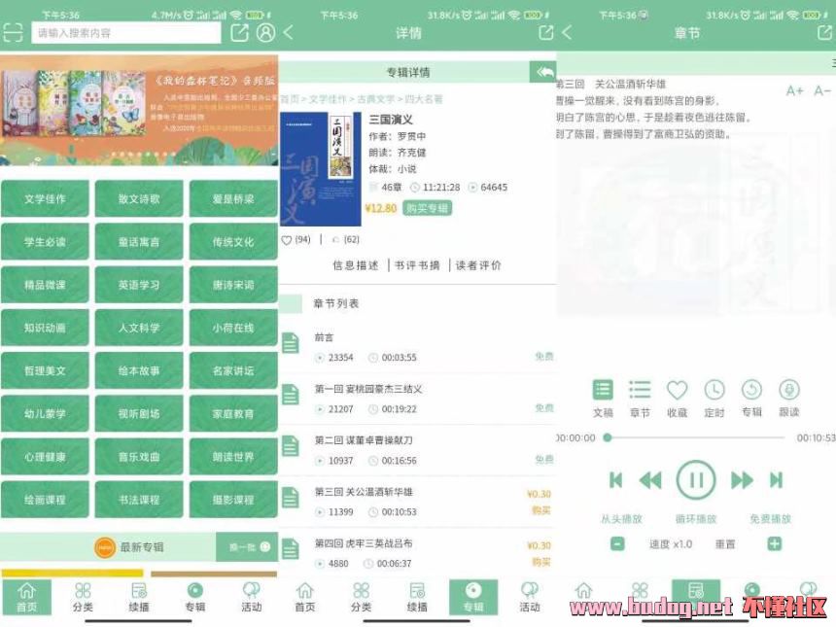Refresh latest albums with 换一批
This screenshot has height=627, width=836.
pos(247,547)
